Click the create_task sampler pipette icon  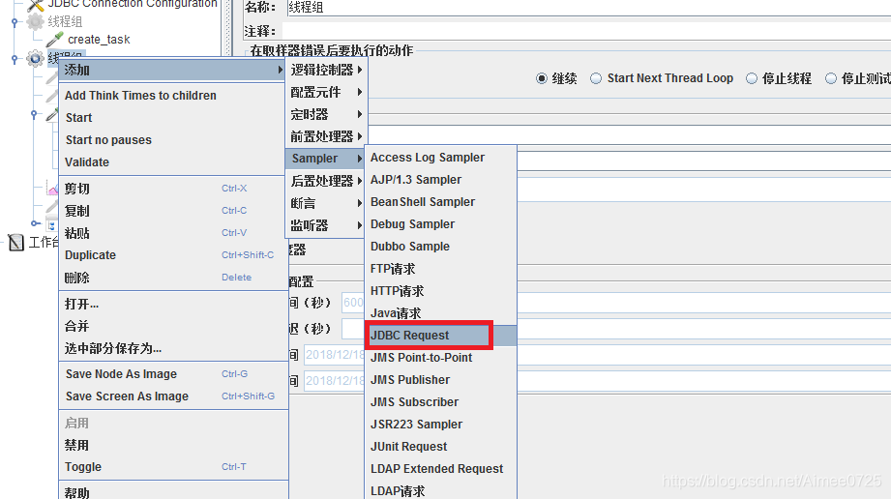pyautogui.click(x=54, y=40)
